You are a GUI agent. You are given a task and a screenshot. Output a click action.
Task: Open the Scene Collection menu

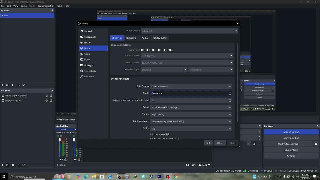coord(46,6)
